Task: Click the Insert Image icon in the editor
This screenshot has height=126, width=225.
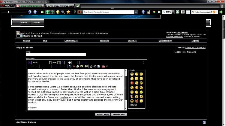Action: tap(82, 66)
